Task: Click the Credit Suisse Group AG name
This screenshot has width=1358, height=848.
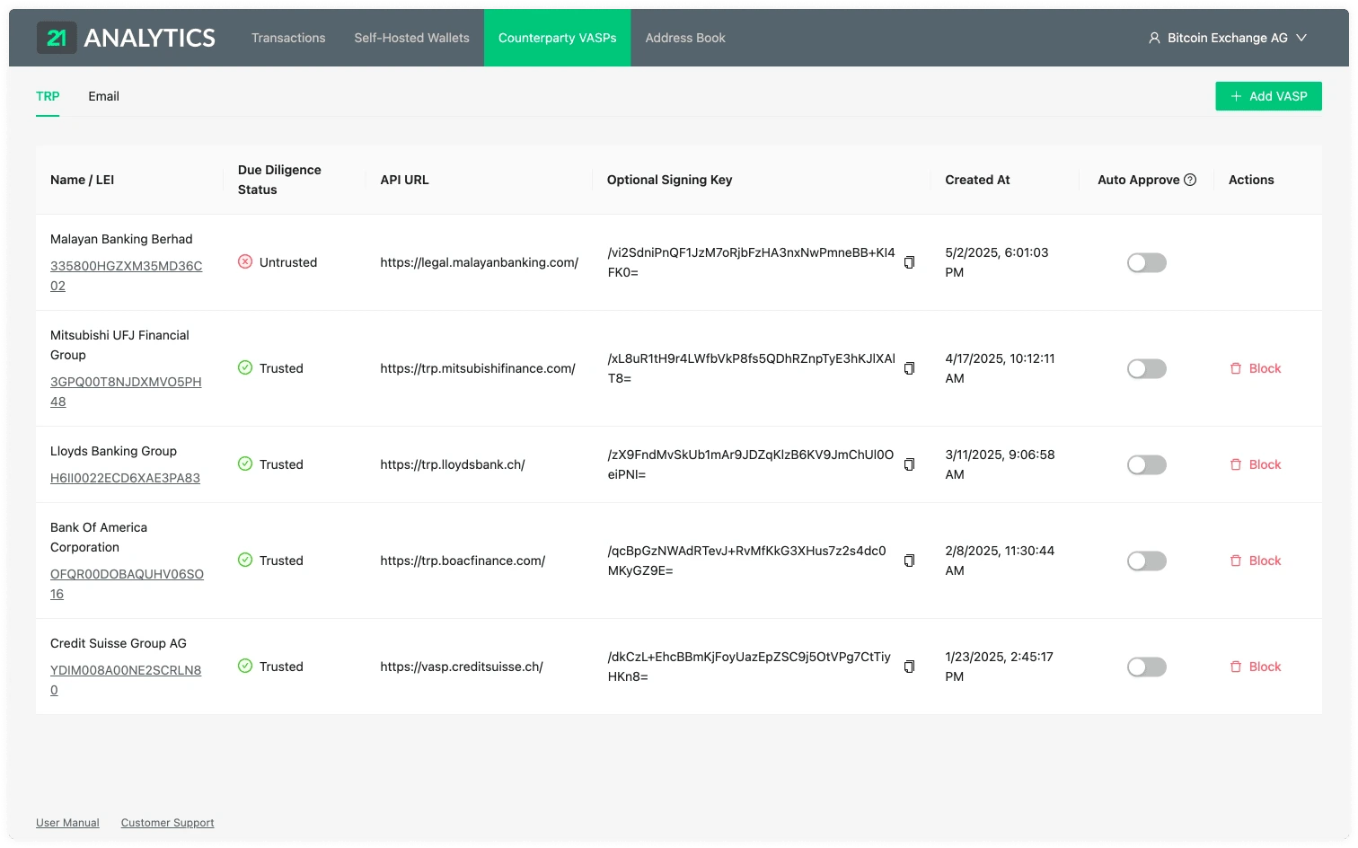Action: [119, 643]
